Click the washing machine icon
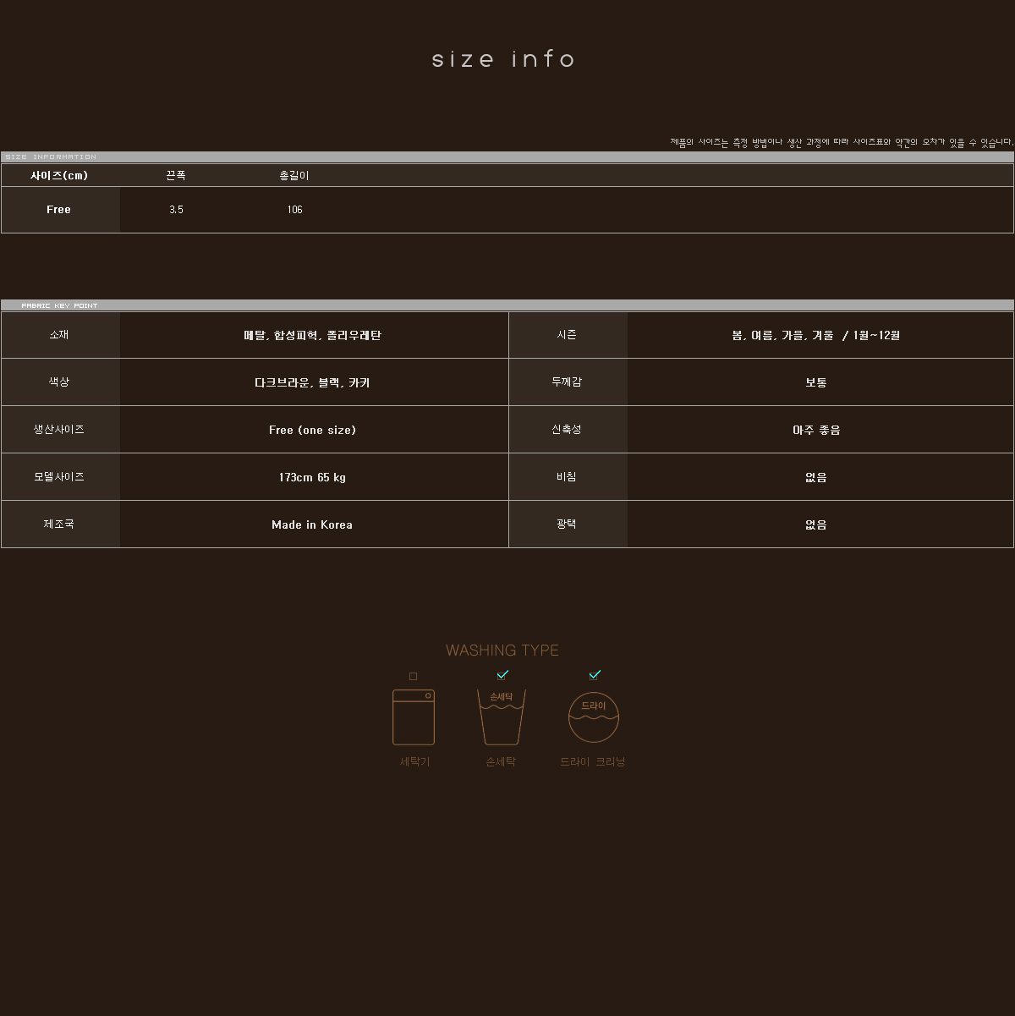This screenshot has height=1016, width=1015. point(414,717)
